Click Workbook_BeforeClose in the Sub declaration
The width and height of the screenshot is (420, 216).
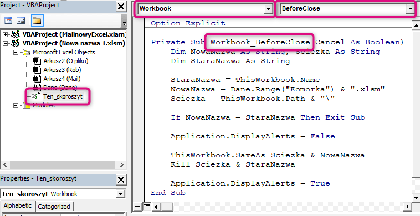[x=260, y=42]
